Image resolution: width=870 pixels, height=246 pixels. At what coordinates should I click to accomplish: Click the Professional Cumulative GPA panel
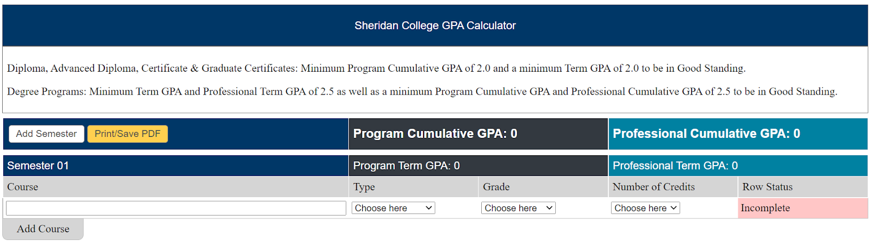pos(706,134)
